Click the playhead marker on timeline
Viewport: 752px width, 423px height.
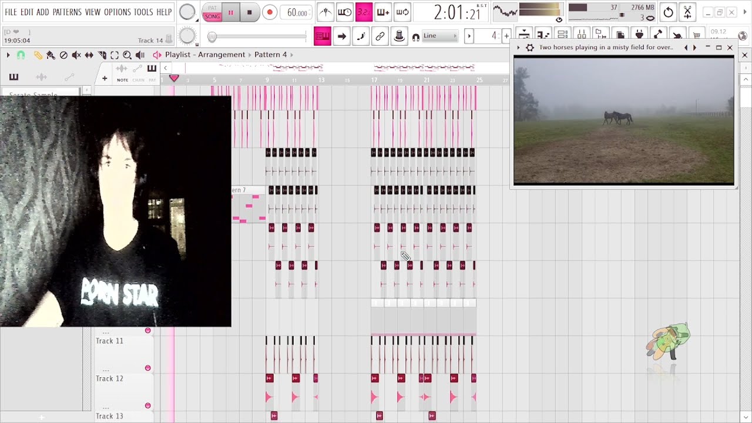[x=174, y=78]
